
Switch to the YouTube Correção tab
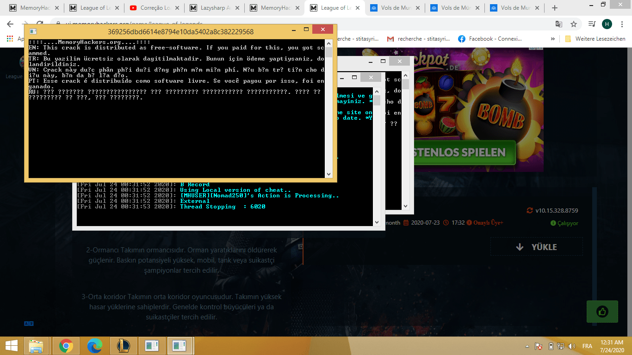coord(155,8)
